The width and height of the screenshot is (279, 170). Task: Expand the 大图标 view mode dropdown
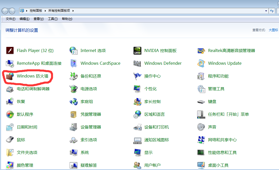click(x=273, y=30)
